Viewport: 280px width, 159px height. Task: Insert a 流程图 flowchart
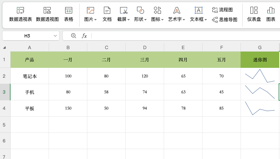[x=222, y=10]
